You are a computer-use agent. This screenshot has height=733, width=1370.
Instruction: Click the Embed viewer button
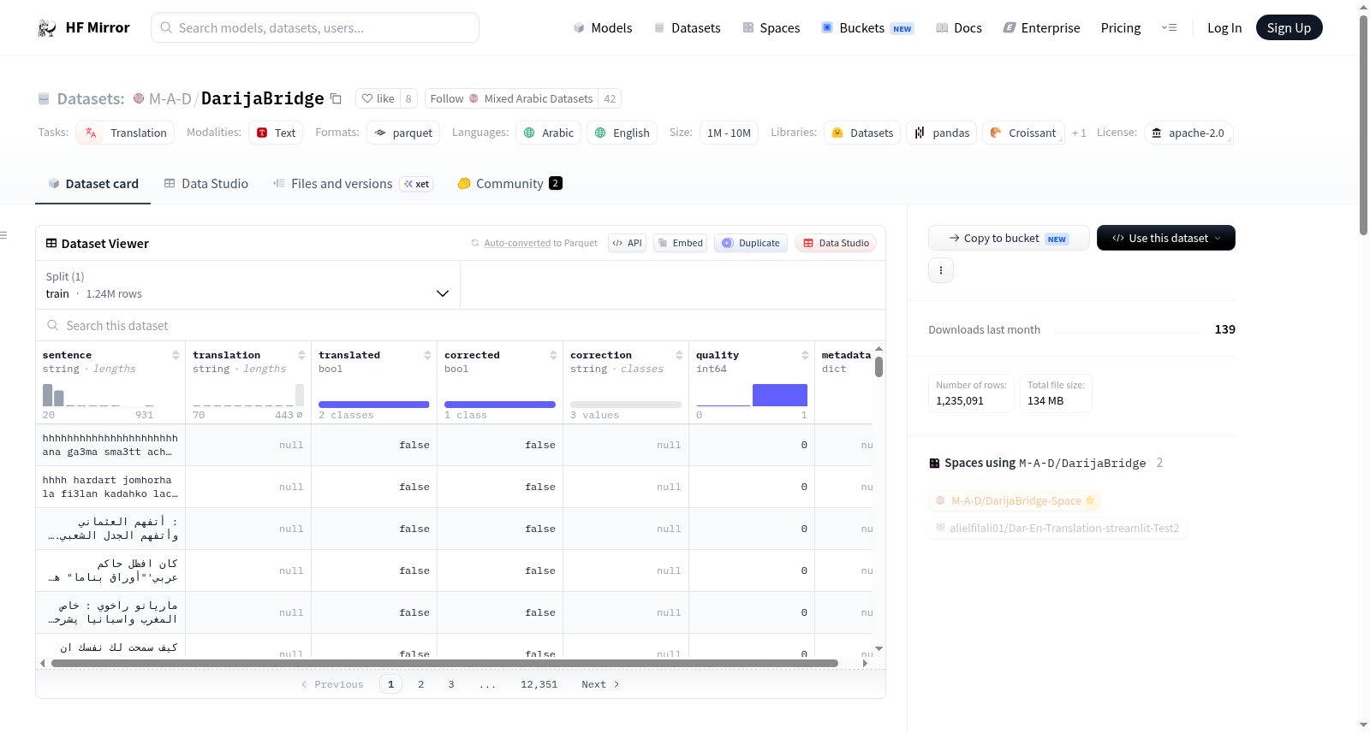click(x=681, y=243)
